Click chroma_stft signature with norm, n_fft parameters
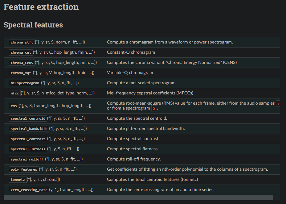Viewport: 286px width, 204px height. 60,42
